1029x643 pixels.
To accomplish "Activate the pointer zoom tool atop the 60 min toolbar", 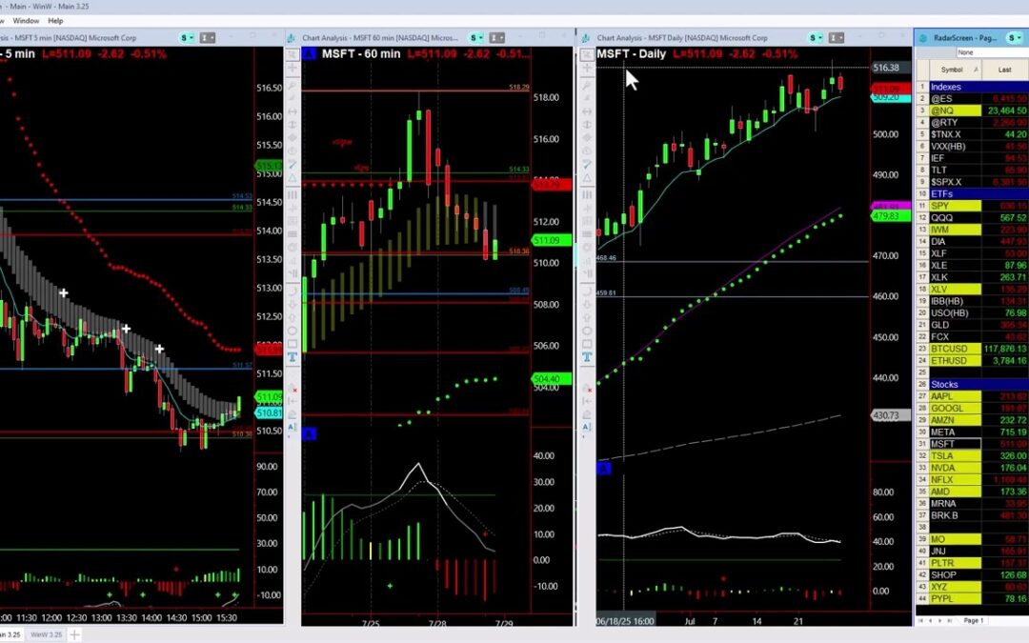I will click(293, 55).
